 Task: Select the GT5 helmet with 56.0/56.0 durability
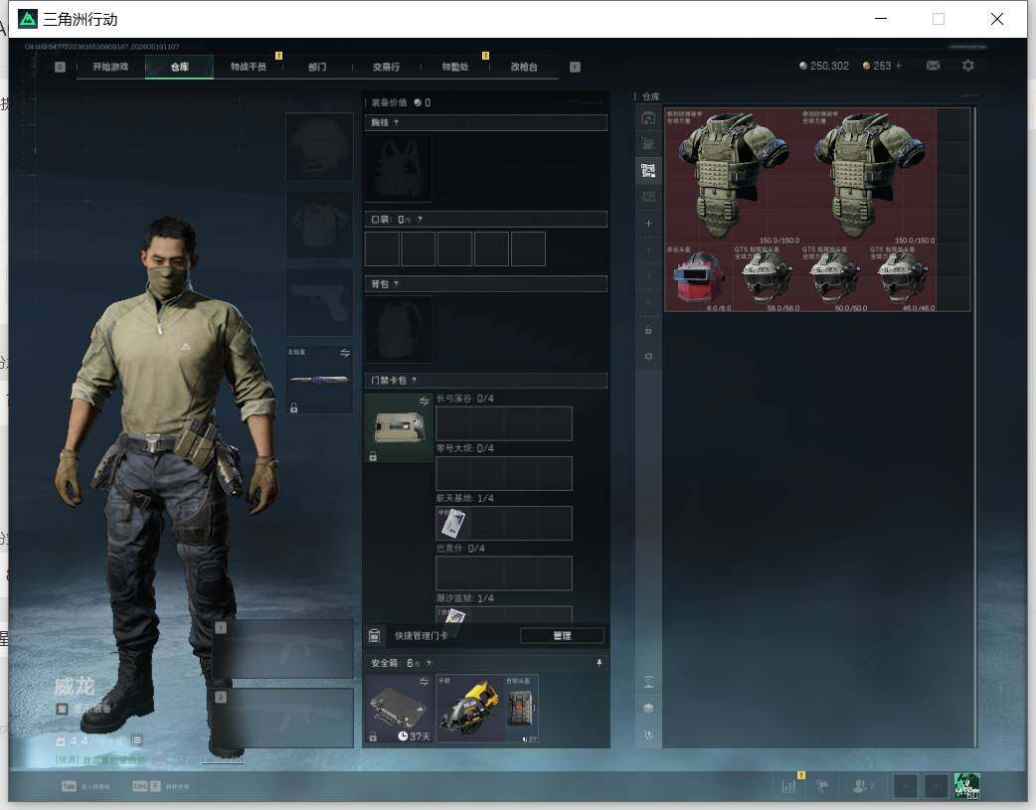pyautogui.click(x=767, y=277)
